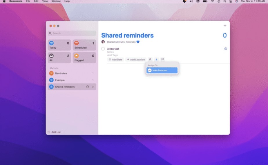Open the Edit menu
The image size is (268, 165).
36,1
